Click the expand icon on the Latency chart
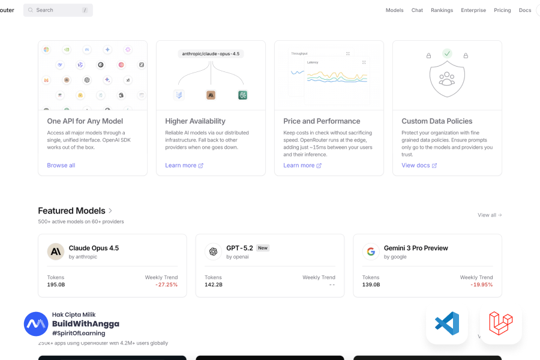This screenshot has height=360, width=540. (x=364, y=62)
